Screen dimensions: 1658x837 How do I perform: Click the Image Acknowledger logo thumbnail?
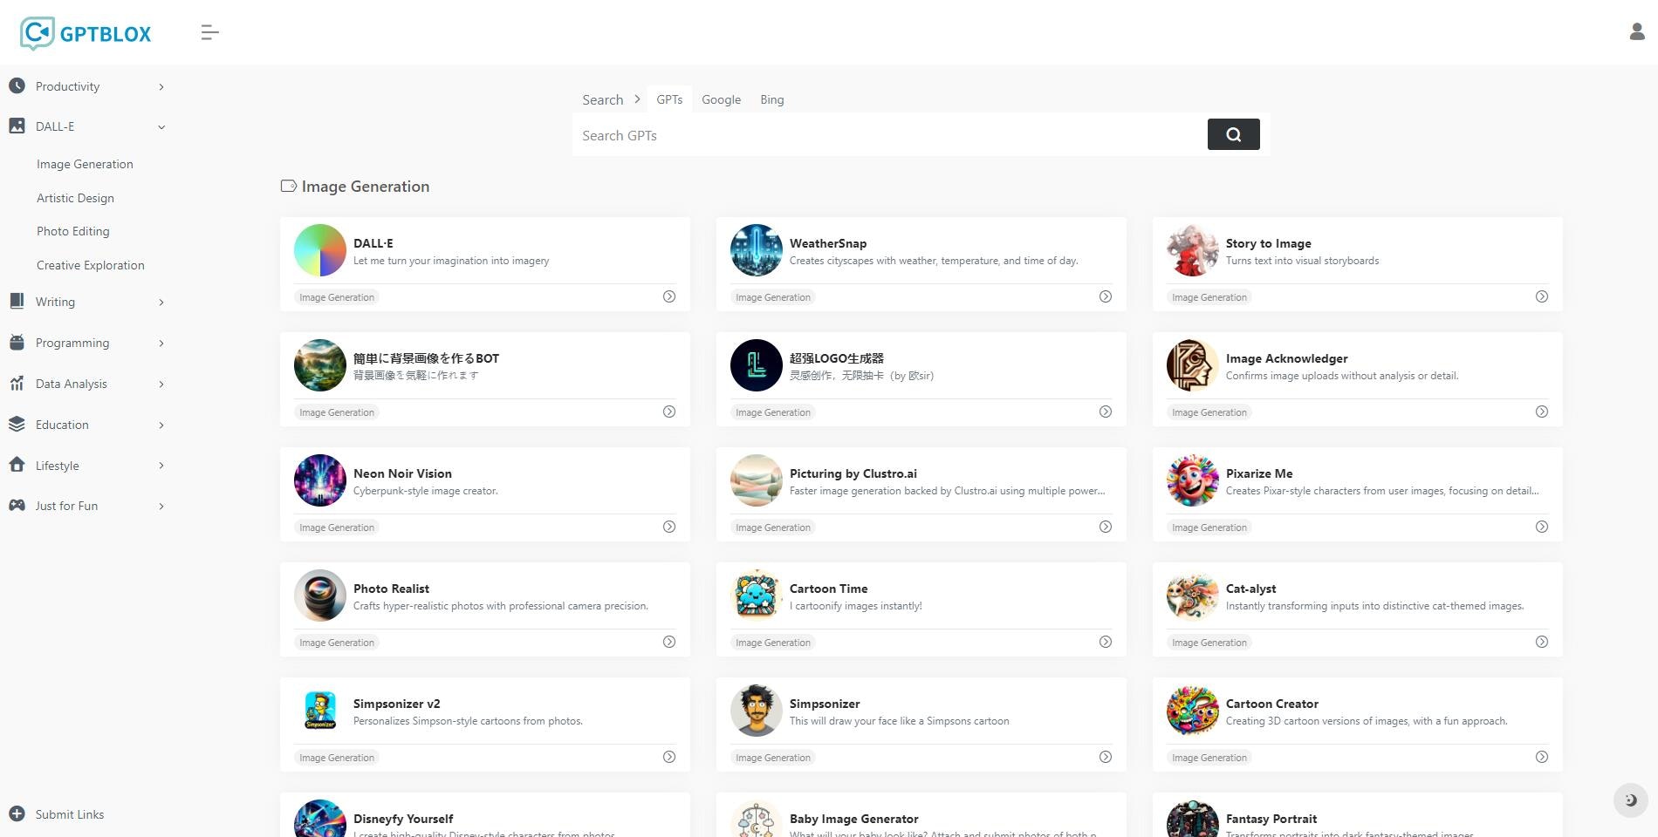pos(1193,365)
